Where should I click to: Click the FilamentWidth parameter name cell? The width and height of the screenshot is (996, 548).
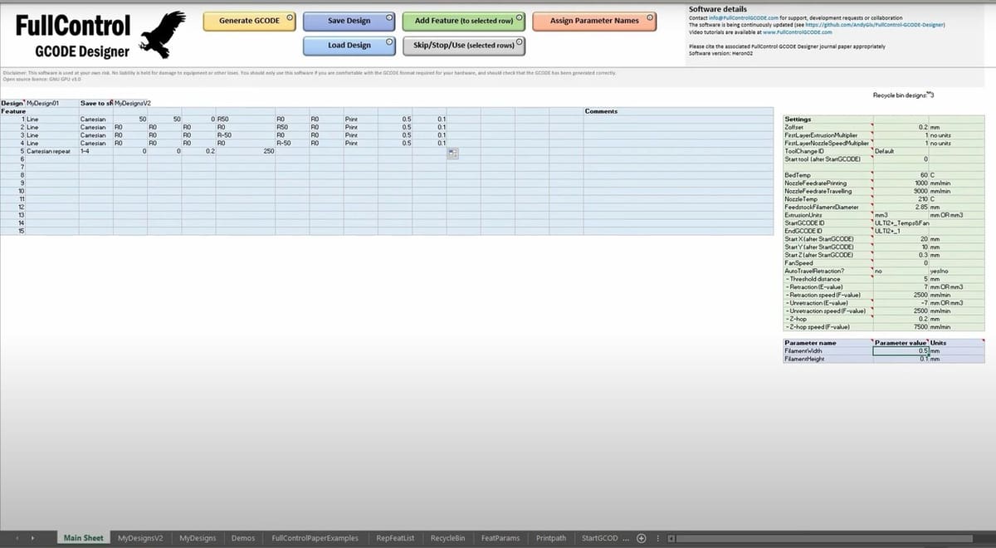pyautogui.click(x=827, y=351)
